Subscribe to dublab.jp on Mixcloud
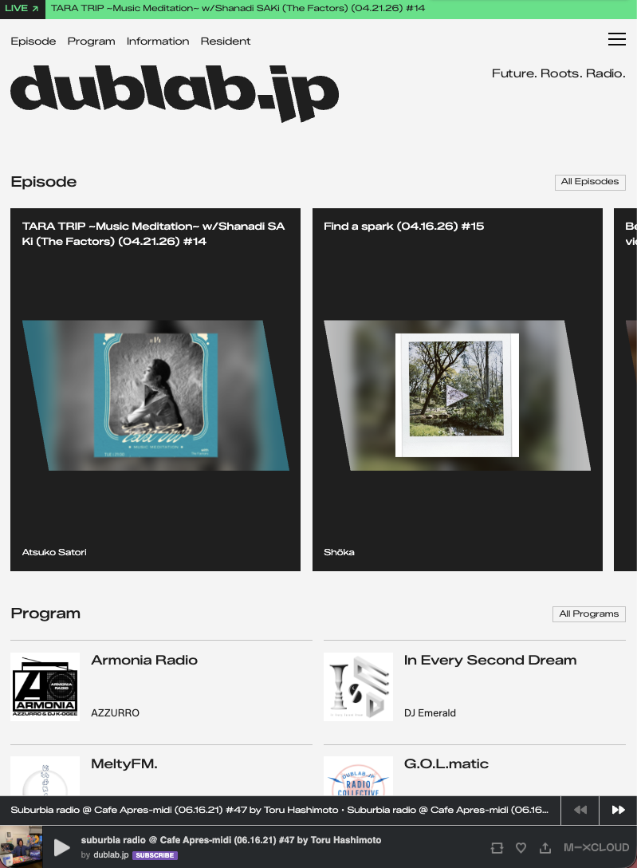The height and width of the screenshot is (868, 637). click(155, 855)
